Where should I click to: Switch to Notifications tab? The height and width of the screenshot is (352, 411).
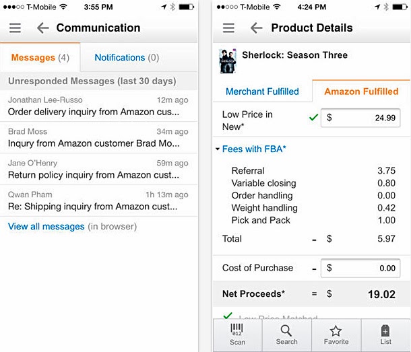pyautogui.click(x=127, y=58)
